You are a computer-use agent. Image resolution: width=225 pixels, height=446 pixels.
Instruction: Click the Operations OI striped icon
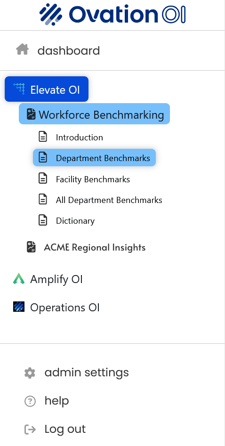pyautogui.click(x=19, y=307)
